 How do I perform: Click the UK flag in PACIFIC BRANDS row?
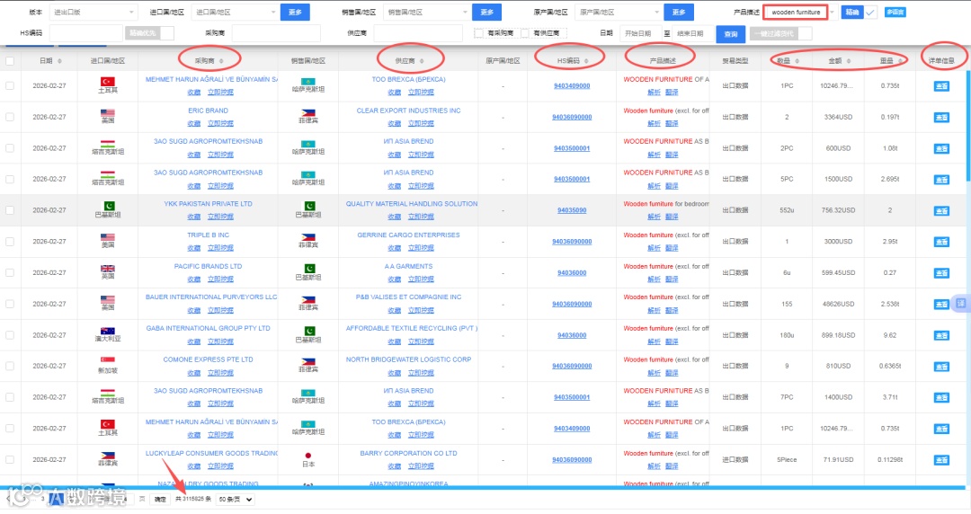tap(108, 269)
